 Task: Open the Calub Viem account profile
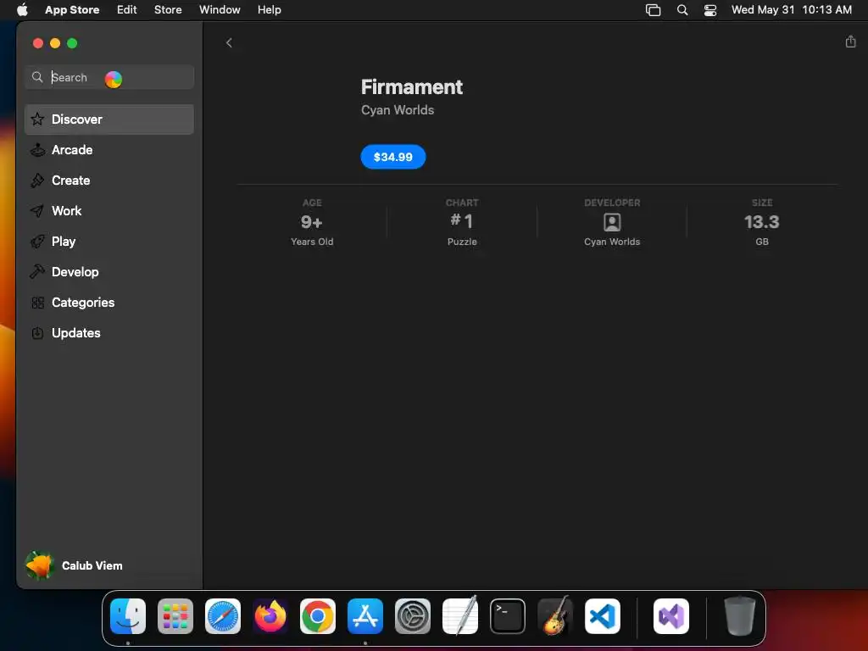tap(75, 565)
